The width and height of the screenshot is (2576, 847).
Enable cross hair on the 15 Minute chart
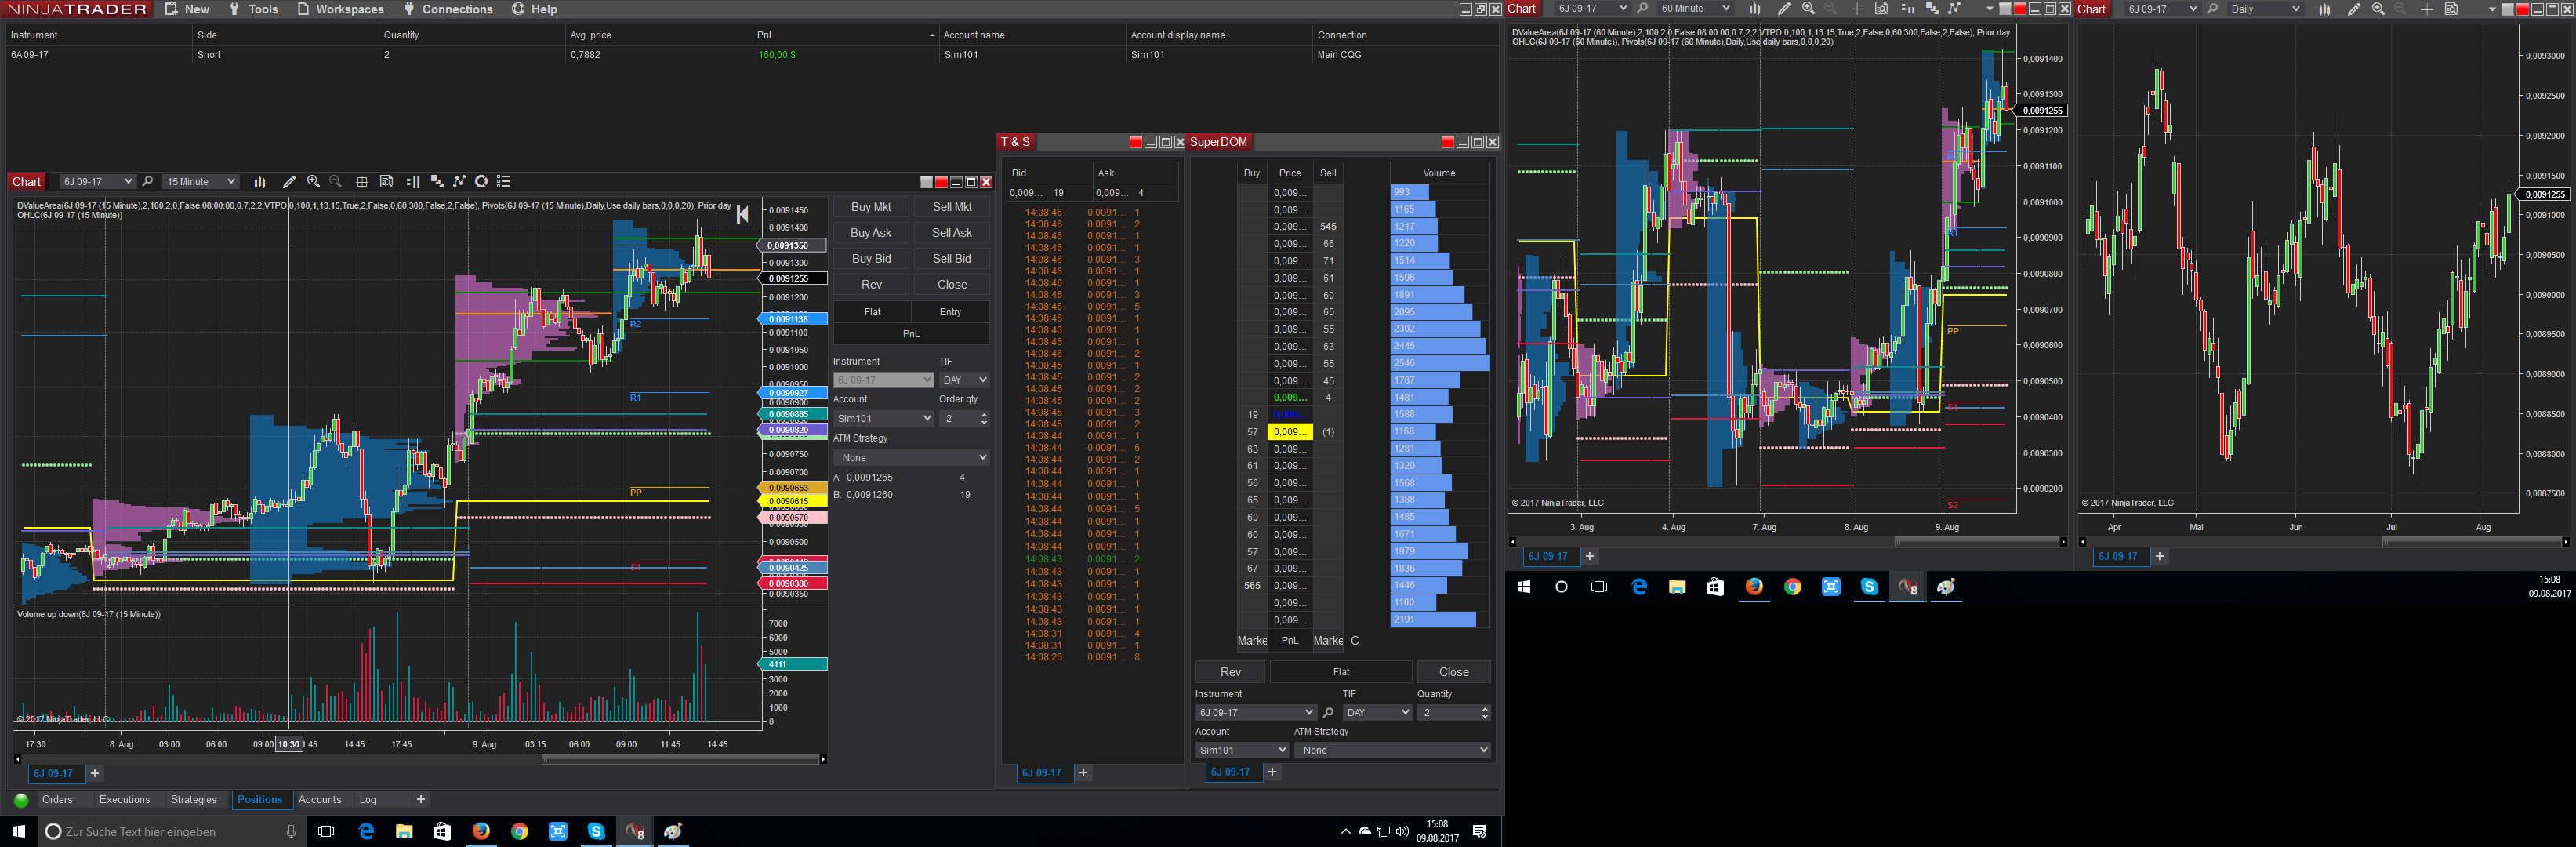point(362,182)
